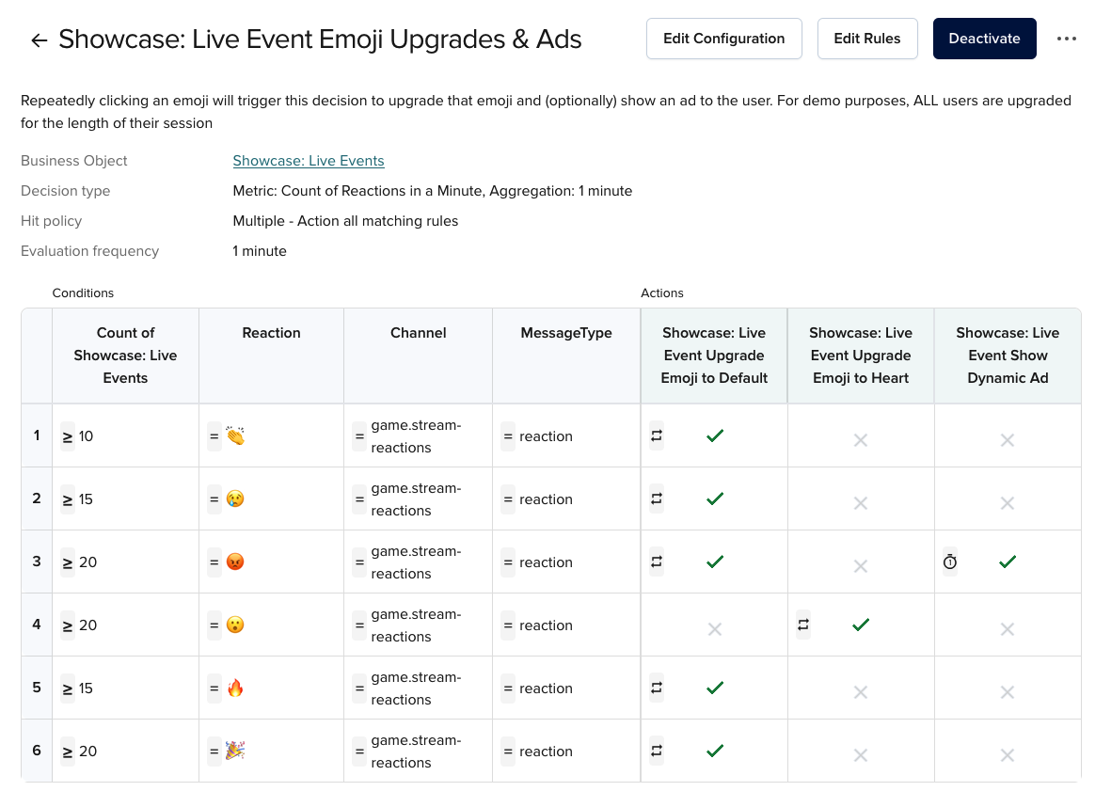Toggle the row 4 Upgrade to Default X mark
The image size is (1111, 807).
[715, 628]
